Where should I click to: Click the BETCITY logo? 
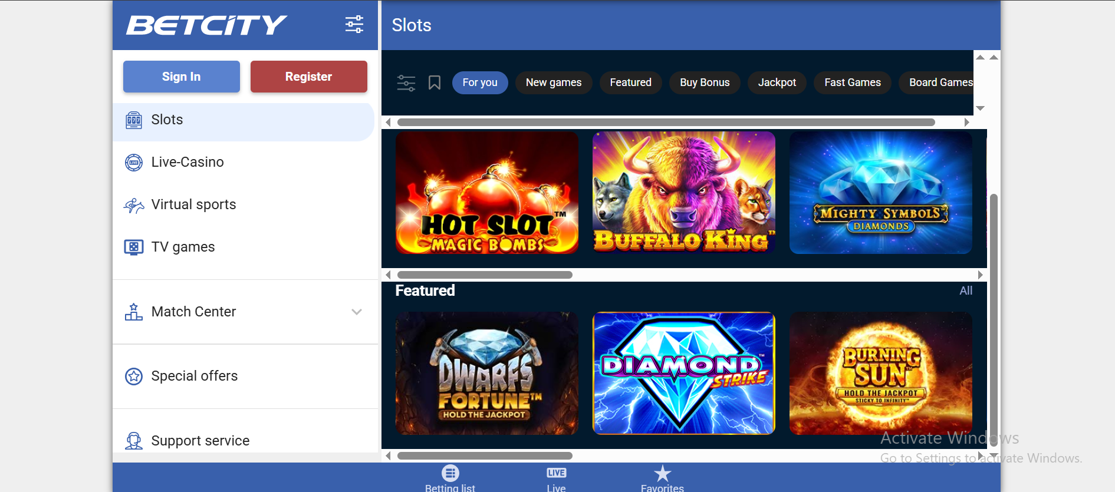point(206,25)
